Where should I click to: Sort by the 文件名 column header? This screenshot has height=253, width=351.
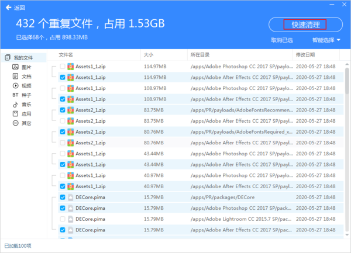click(x=68, y=55)
